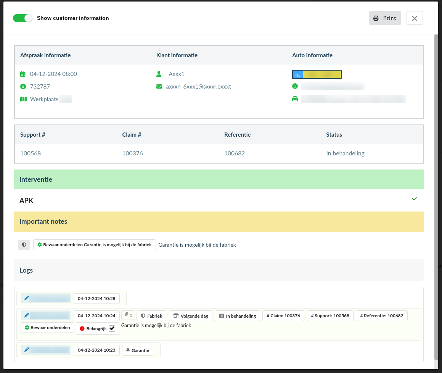
Task: Click the Bewaar onderdelen tag in logs
Action: (x=47, y=328)
